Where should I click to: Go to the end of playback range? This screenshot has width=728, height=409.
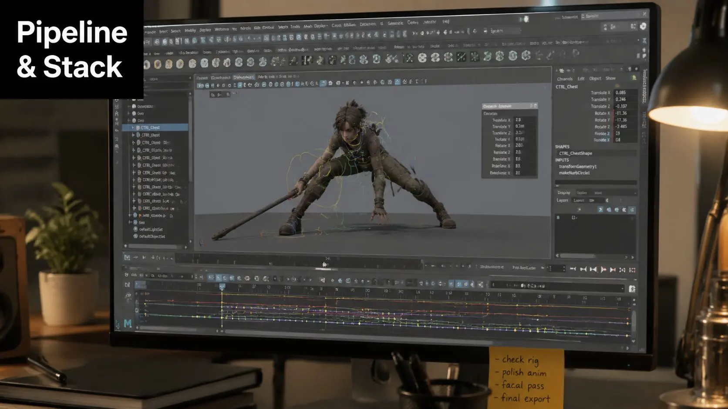pyautogui.click(x=632, y=270)
